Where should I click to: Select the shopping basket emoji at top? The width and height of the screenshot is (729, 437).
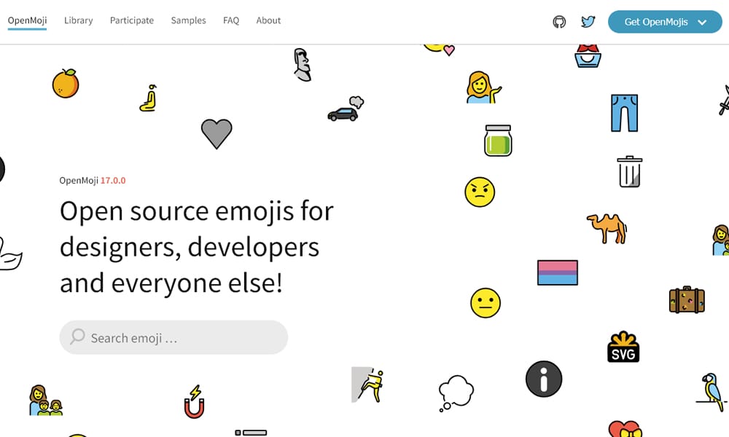[588, 56]
